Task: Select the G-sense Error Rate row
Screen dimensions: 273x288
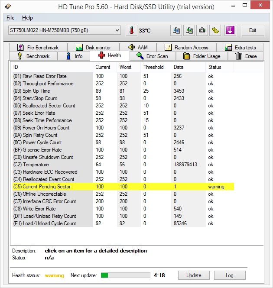Action: [x=123, y=150]
